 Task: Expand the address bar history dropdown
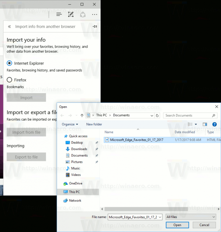pos(152,116)
